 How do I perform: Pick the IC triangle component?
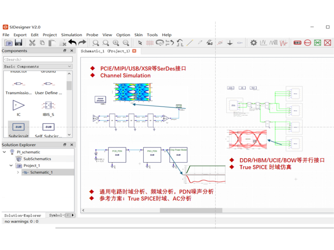(x=19, y=108)
